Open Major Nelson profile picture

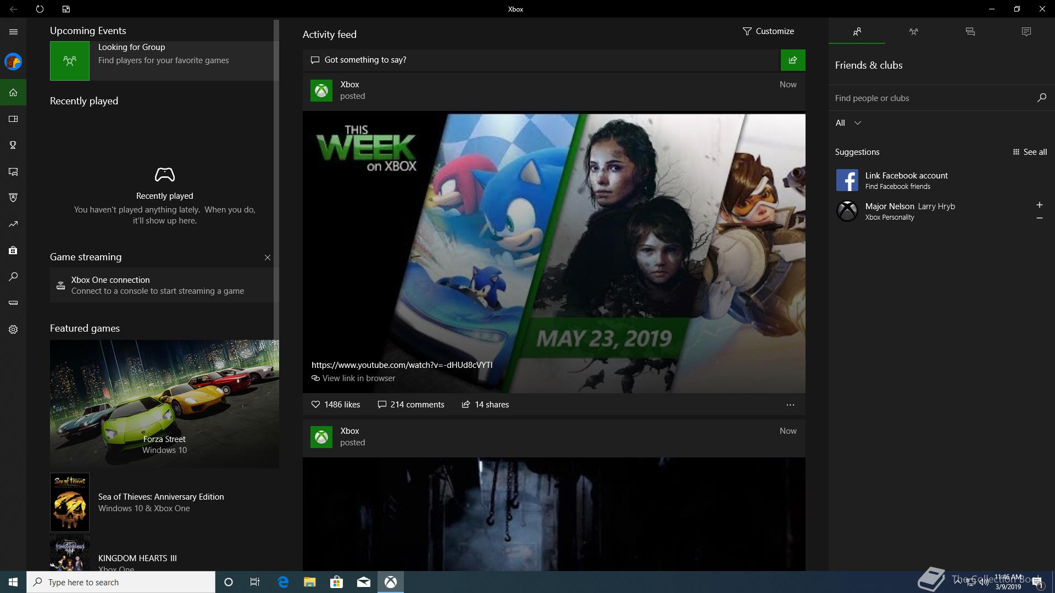coord(847,211)
